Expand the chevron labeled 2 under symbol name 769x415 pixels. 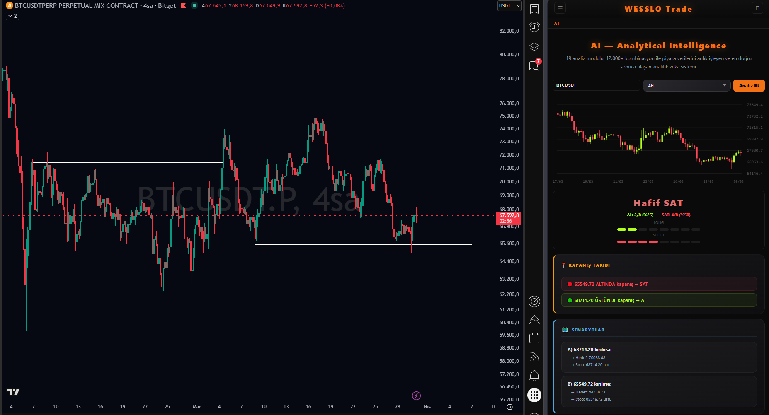point(12,15)
